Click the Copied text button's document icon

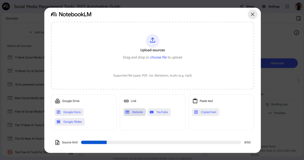(x=196, y=112)
